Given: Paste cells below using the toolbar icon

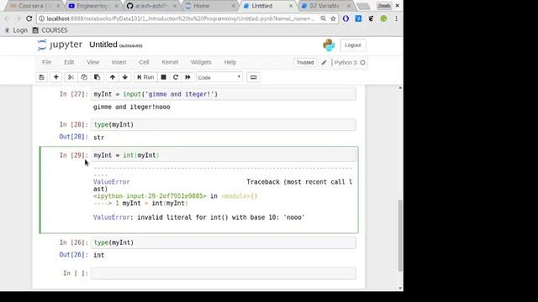Looking at the screenshot, I should [98, 77].
